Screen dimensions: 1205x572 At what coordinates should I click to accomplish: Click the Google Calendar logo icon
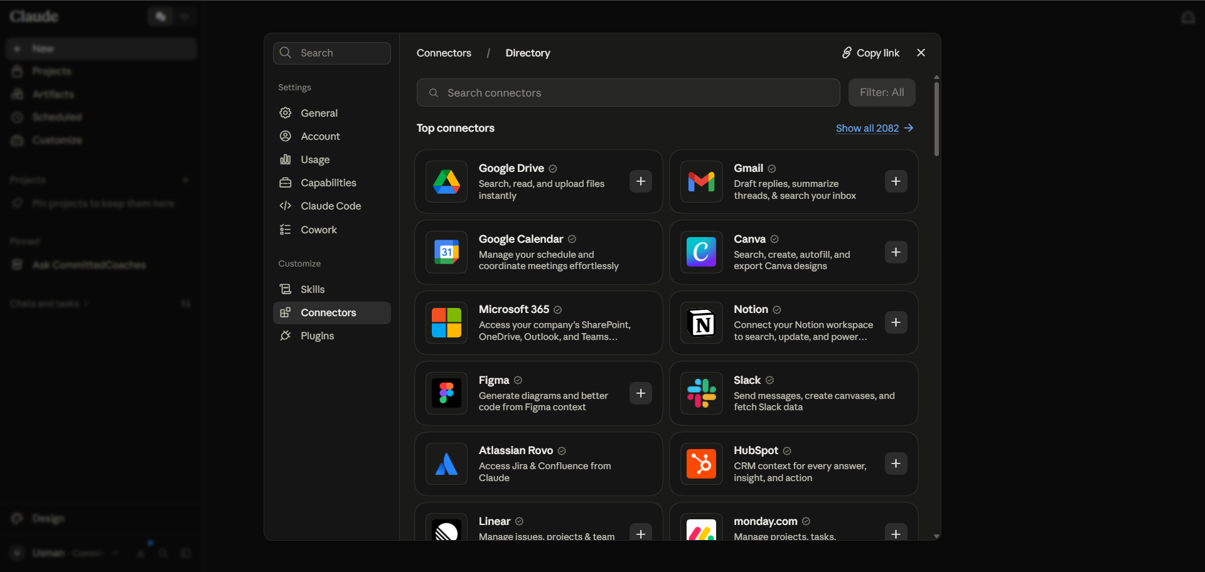pos(446,252)
